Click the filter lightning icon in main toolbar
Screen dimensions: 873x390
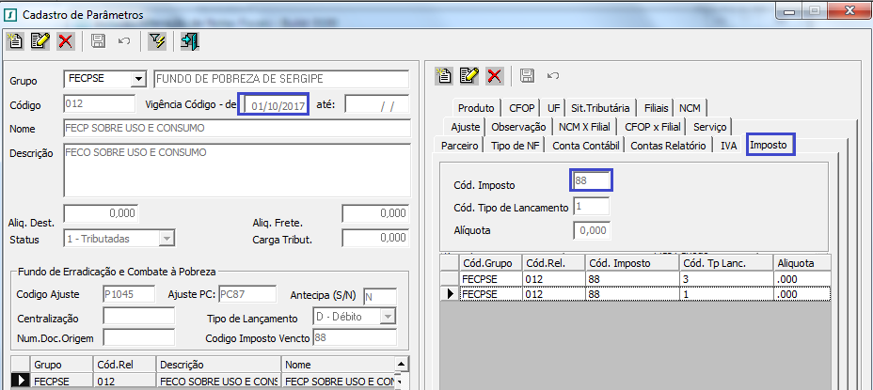click(157, 40)
